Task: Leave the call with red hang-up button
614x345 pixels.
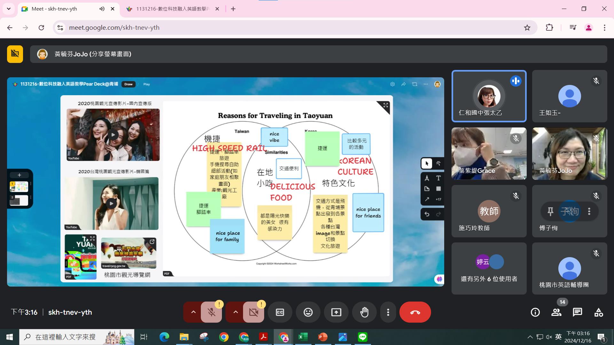Action: click(x=415, y=312)
